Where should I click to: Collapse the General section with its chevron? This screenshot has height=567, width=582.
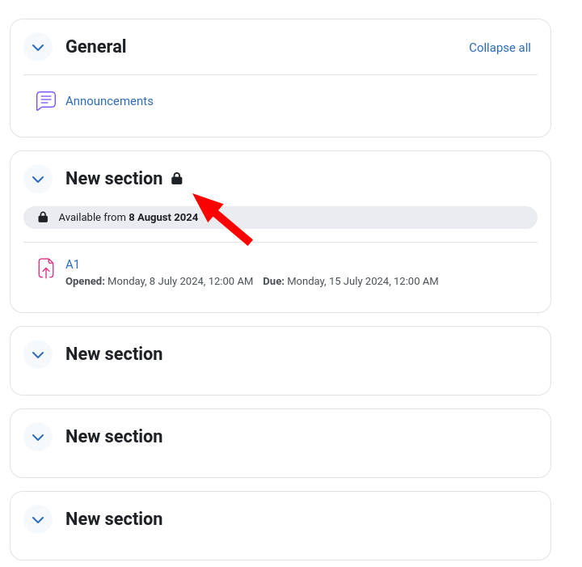point(38,47)
